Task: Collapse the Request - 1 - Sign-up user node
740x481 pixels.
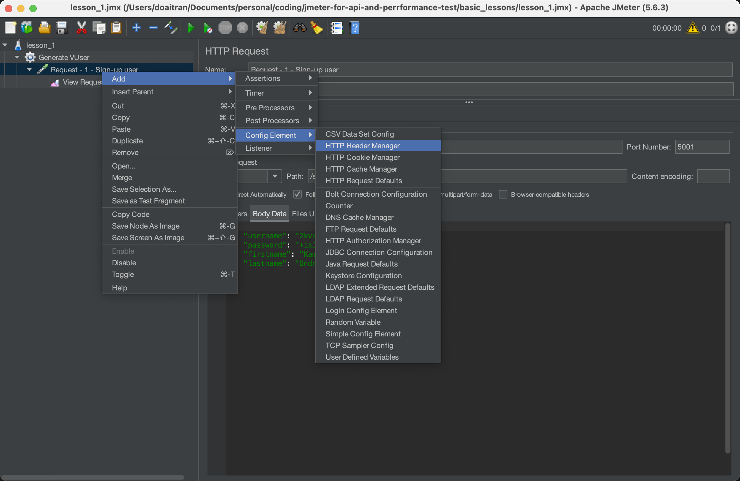Action: coord(29,70)
